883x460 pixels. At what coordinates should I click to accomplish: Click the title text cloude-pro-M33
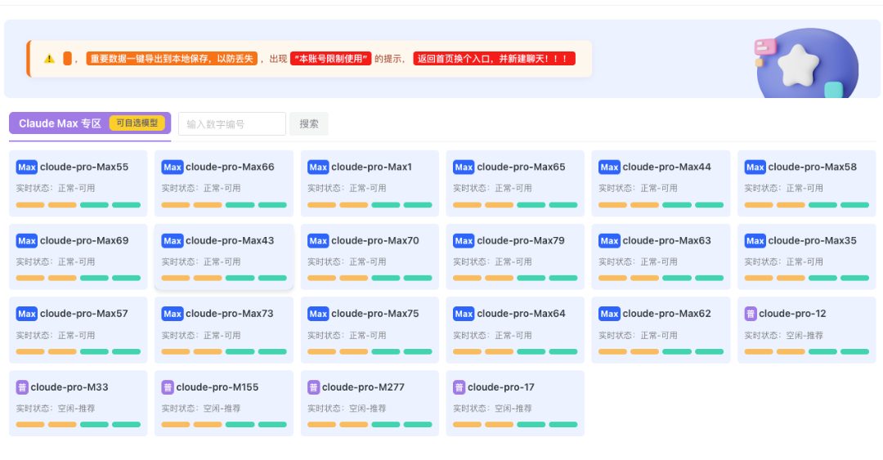(x=69, y=387)
